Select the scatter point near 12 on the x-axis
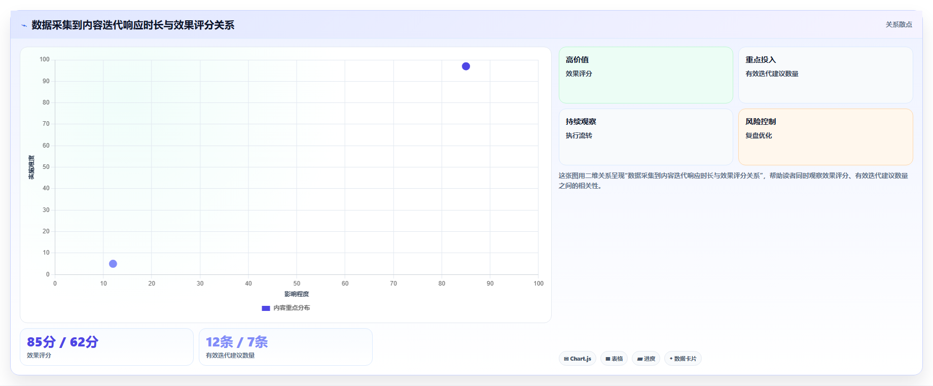 pyautogui.click(x=113, y=264)
